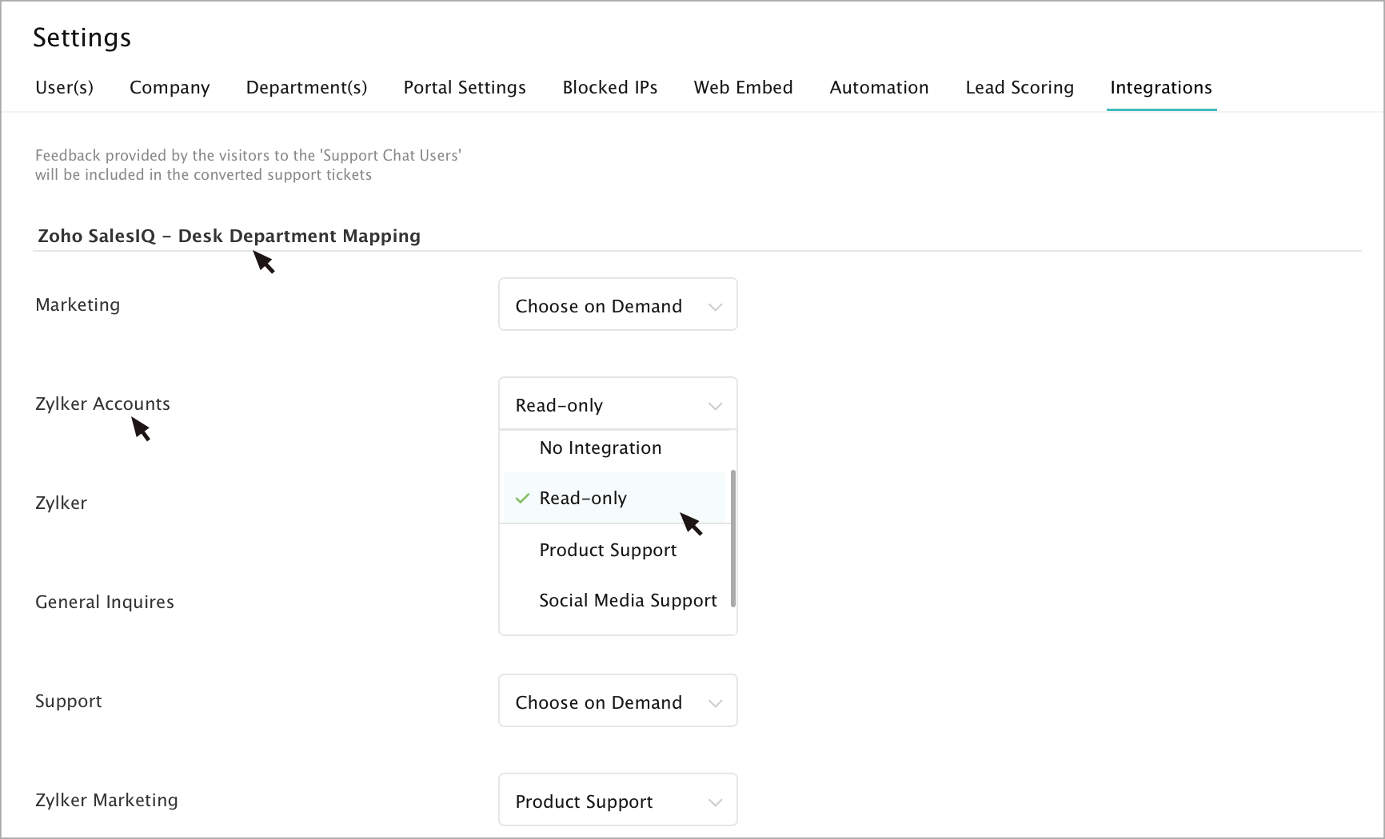Image resolution: width=1385 pixels, height=839 pixels.
Task: Choose Social Media Support option
Action: coord(628,601)
